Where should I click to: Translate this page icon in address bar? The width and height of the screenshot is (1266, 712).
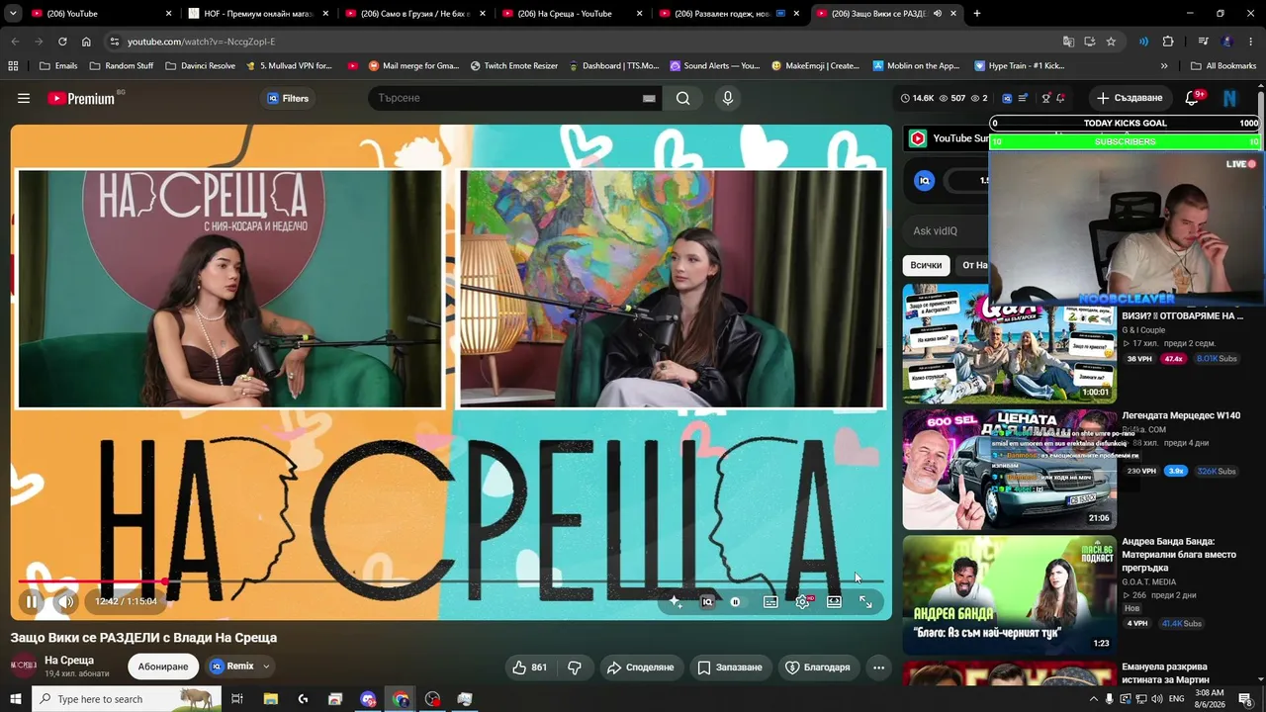pos(1068,42)
